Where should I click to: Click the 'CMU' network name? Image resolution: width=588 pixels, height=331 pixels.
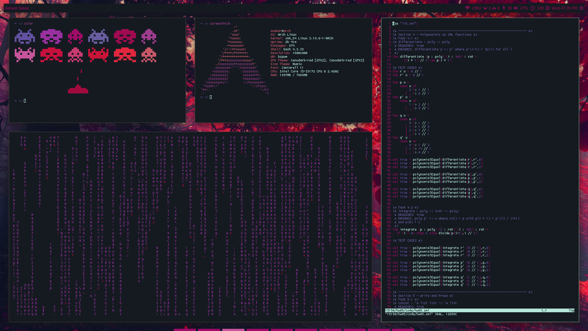[x=477, y=8]
